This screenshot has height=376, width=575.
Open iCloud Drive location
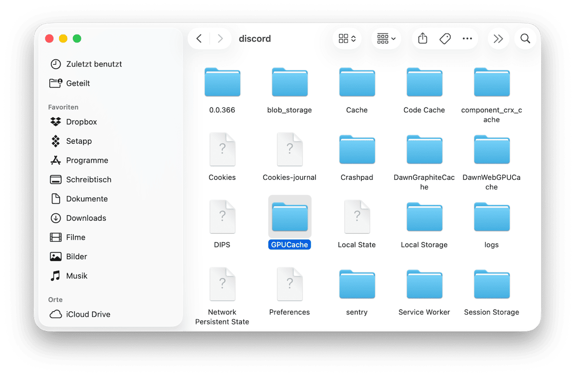(x=88, y=314)
